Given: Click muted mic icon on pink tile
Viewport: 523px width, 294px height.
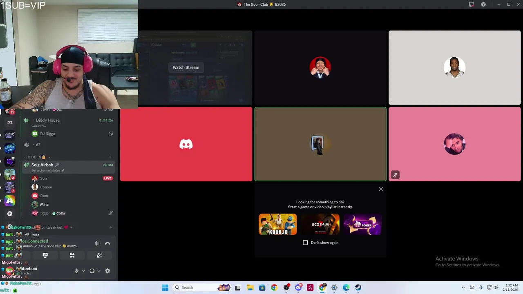Looking at the screenshot, I should [x=395, y=175].
